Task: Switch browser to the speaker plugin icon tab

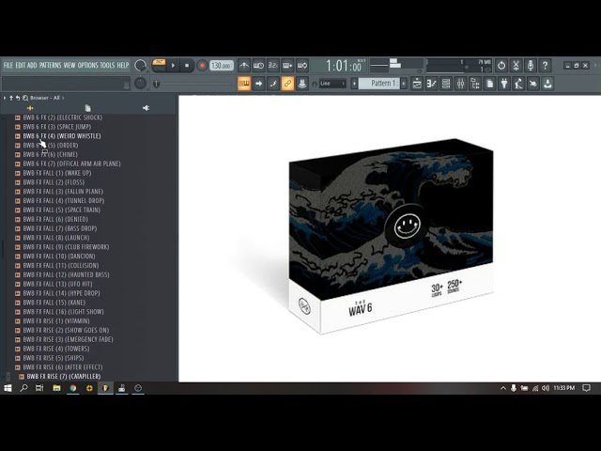Action: pyautogui.click(x=146, y=108)
